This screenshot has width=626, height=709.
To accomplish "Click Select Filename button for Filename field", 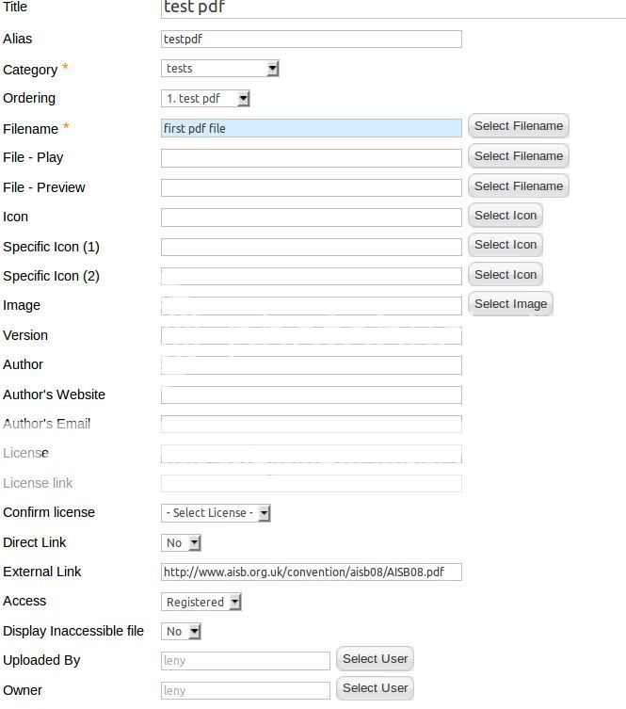I will point(518,126).
